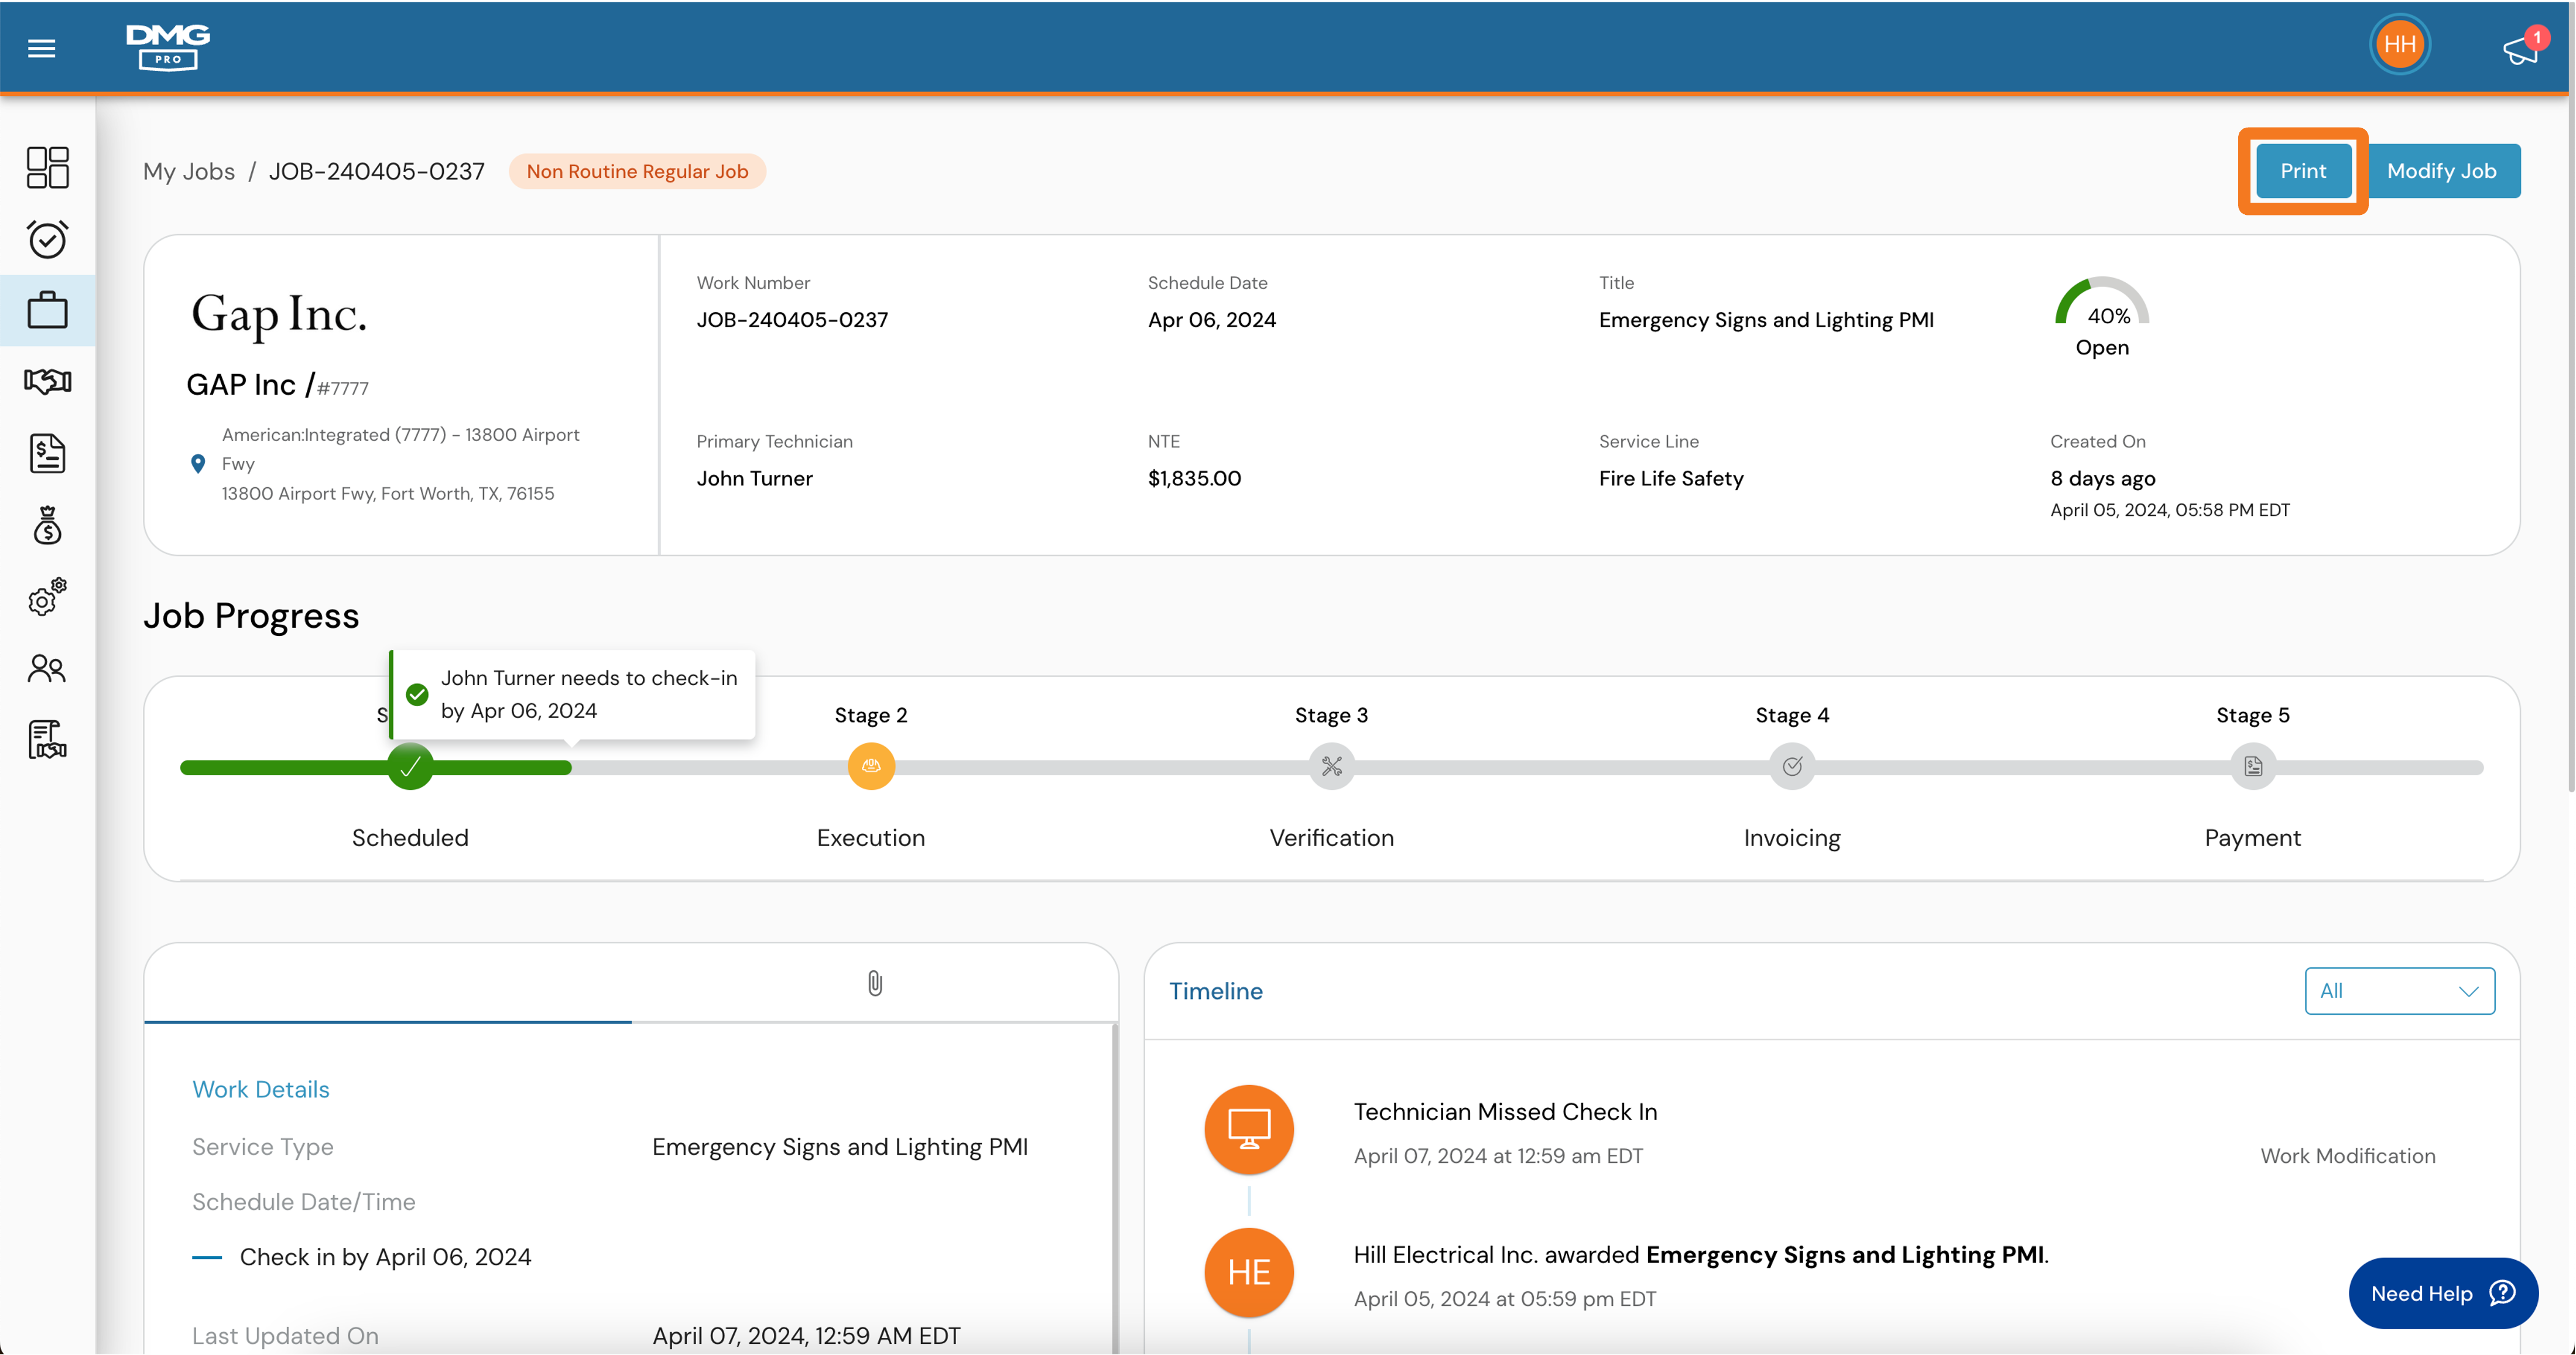The width and height of the screenshot is (2576, 1355).
Task: Click the HE Hill Electrical avatar
Action: 1249,1273
